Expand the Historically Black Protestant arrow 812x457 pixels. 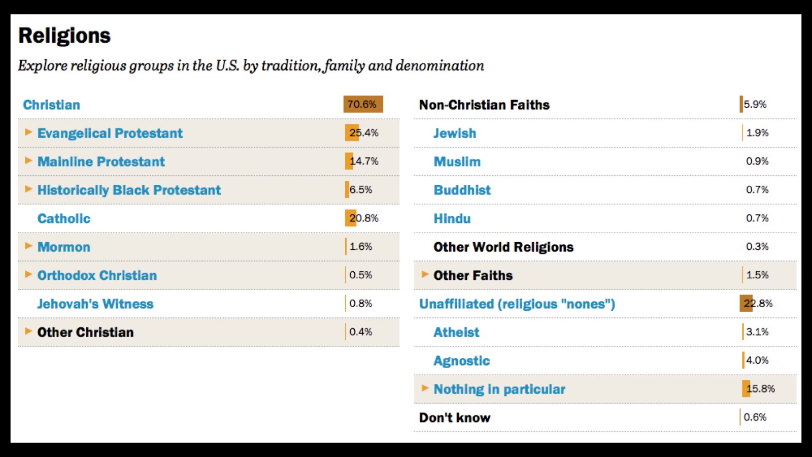click(x=28, y=189)
